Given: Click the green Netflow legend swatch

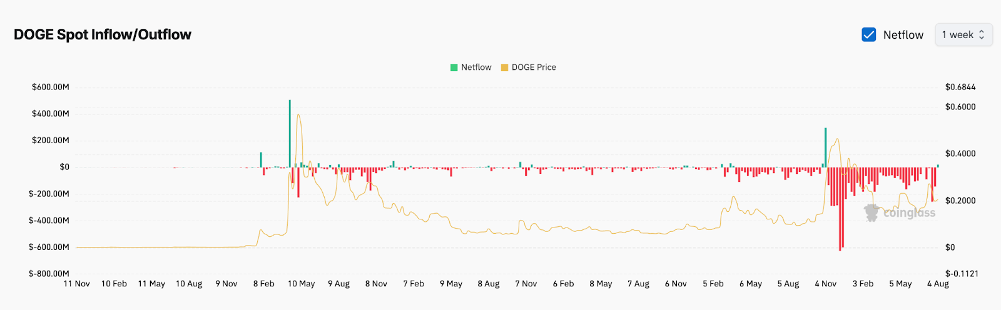Looking at the screenshot, I should pyautogui.click(x=454, y=67).
